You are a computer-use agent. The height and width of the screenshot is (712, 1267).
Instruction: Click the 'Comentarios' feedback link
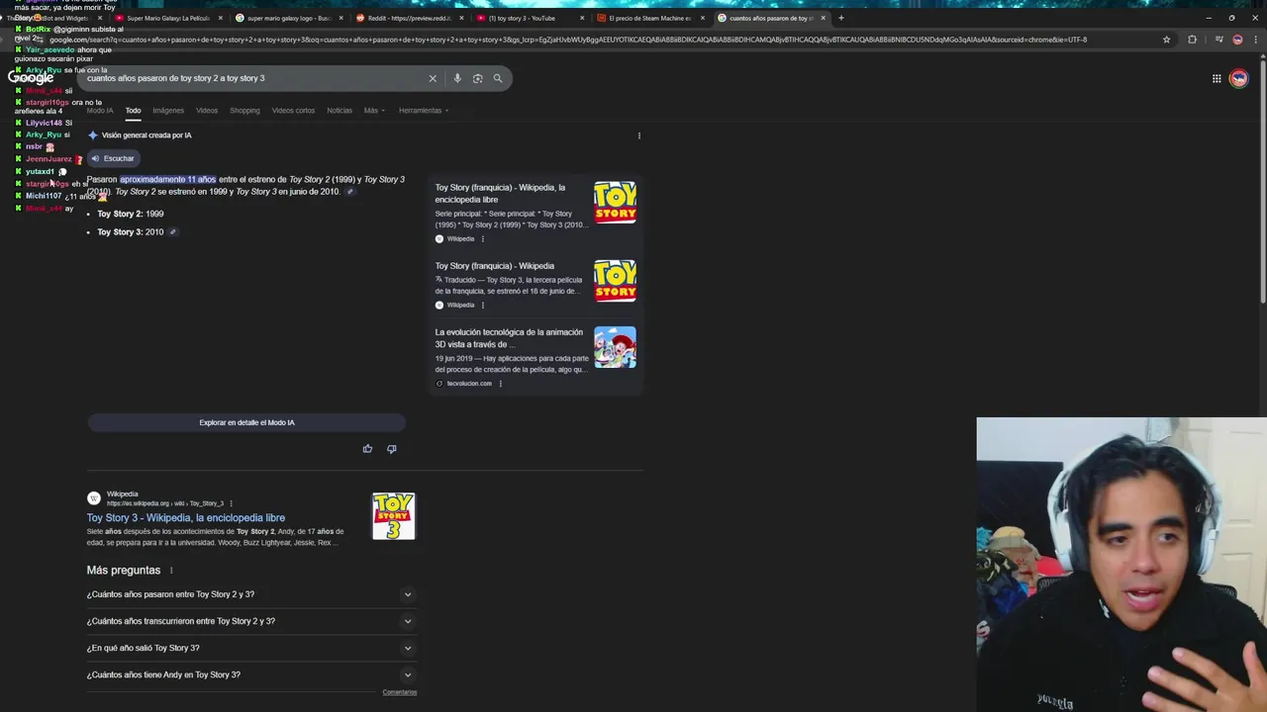(x=400, y=692)
